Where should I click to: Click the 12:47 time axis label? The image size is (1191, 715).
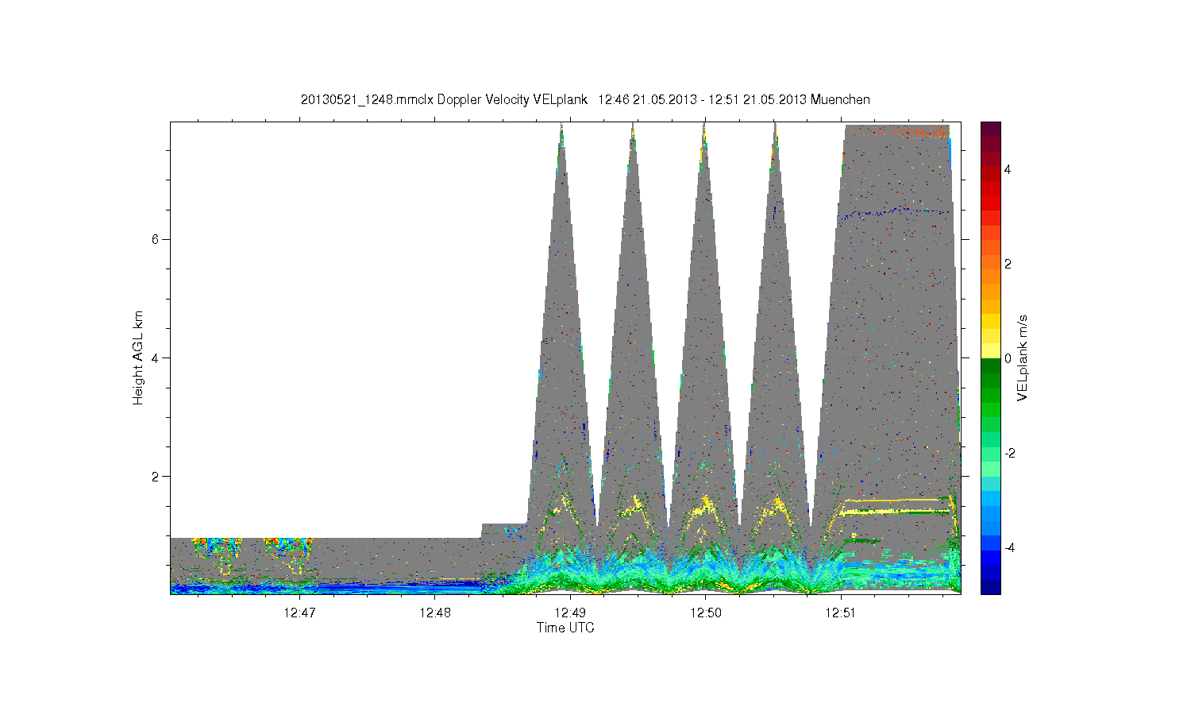point(299,613)
